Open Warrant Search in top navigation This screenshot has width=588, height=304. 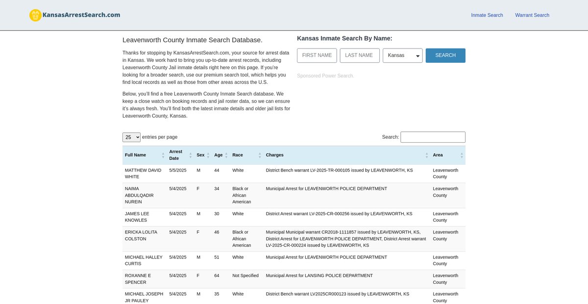point(532,15)
